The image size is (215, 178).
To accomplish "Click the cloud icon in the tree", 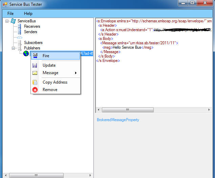I will 20,37.
